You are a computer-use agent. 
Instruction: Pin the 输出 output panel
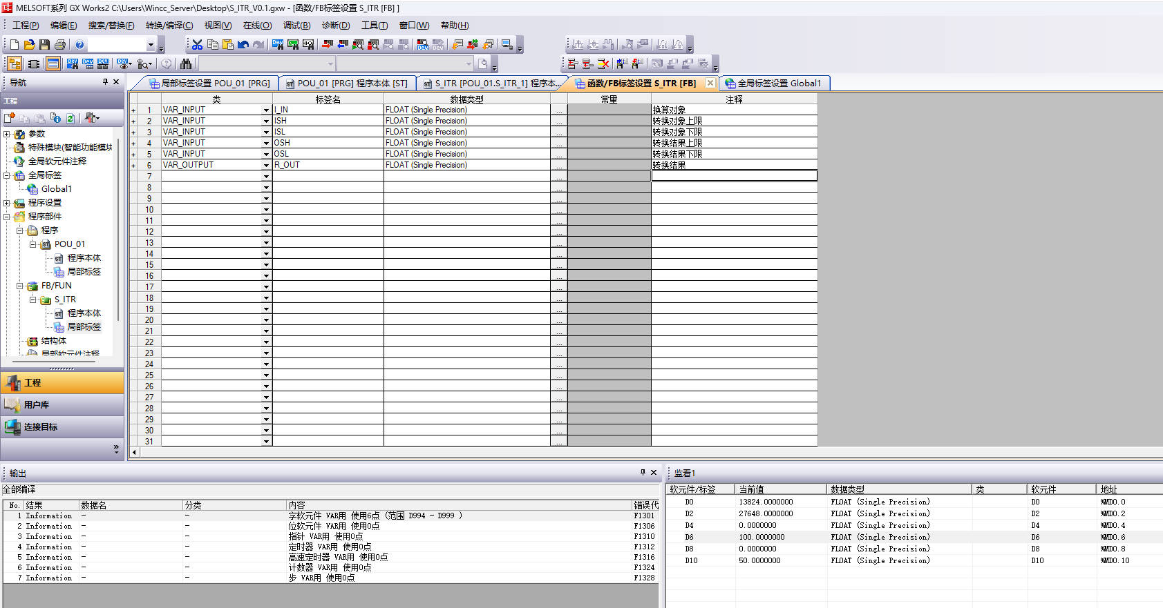(x=643, y=473)
